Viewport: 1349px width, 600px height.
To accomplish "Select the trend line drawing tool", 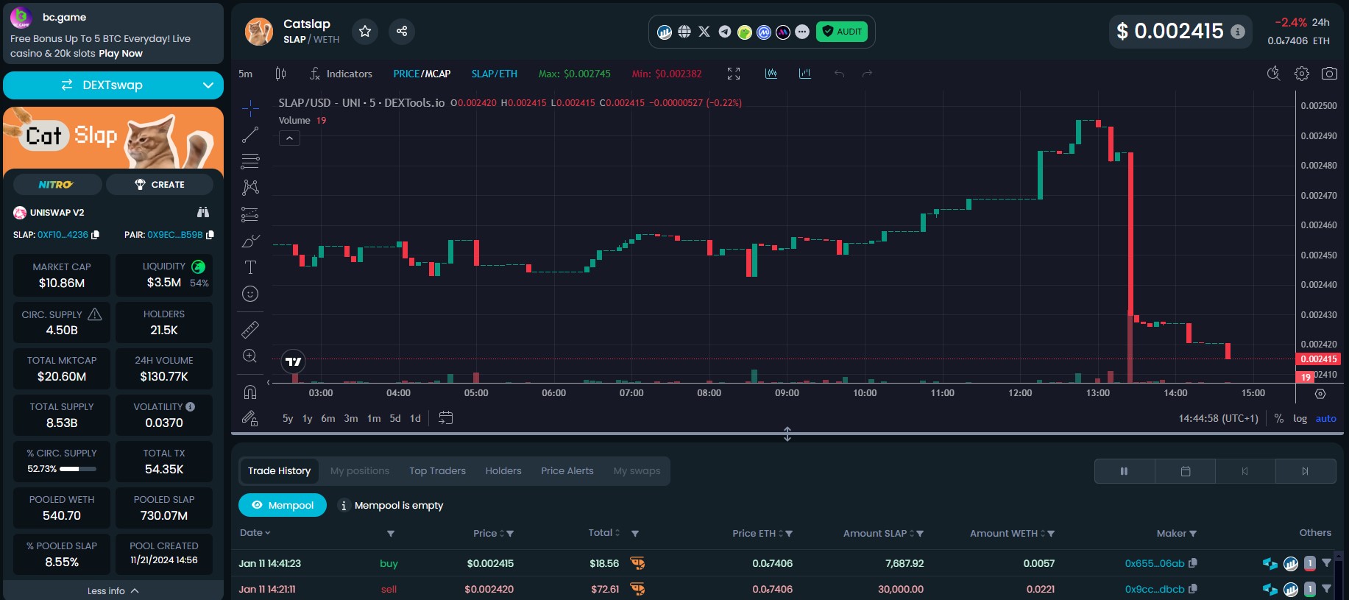I will tap(250, 135).
